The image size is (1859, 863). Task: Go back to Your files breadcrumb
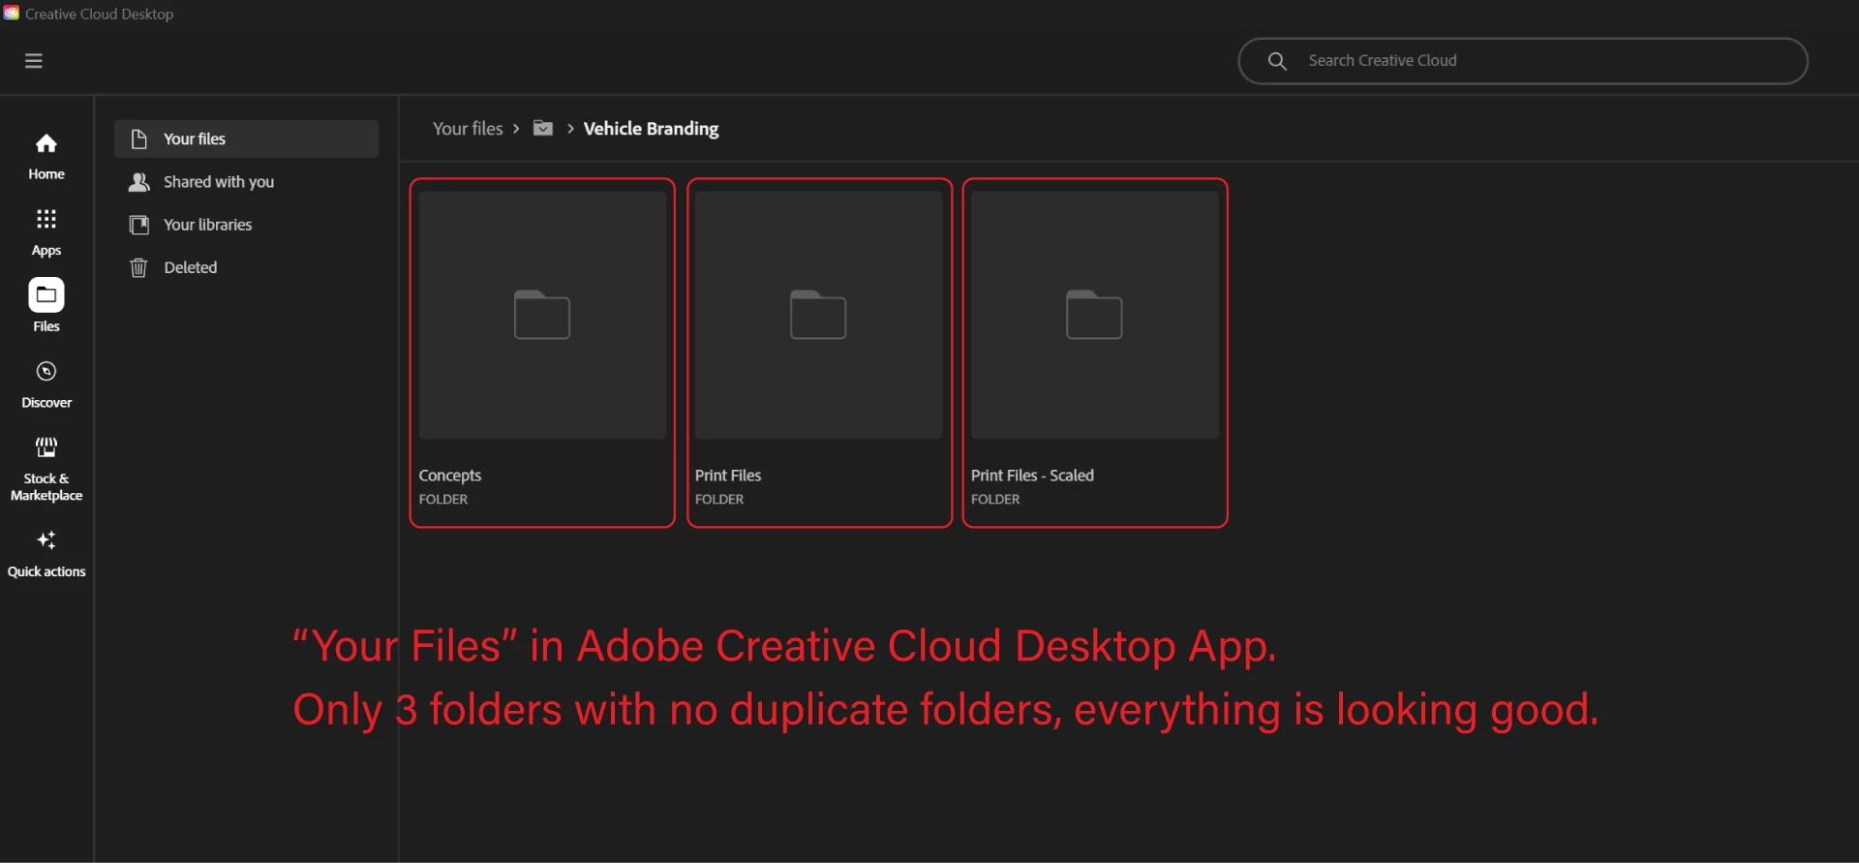pyautogui.click(x=468, y=129)
